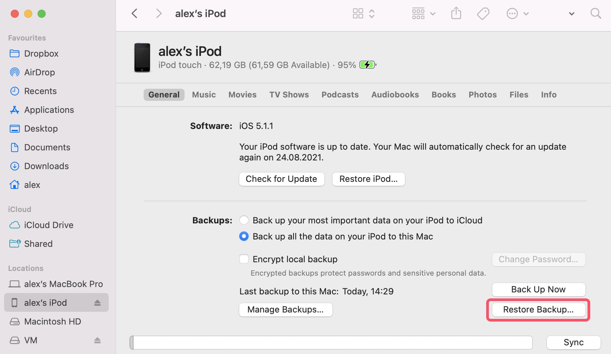
Task: Switch to the Movies tab
Action: 243,95
